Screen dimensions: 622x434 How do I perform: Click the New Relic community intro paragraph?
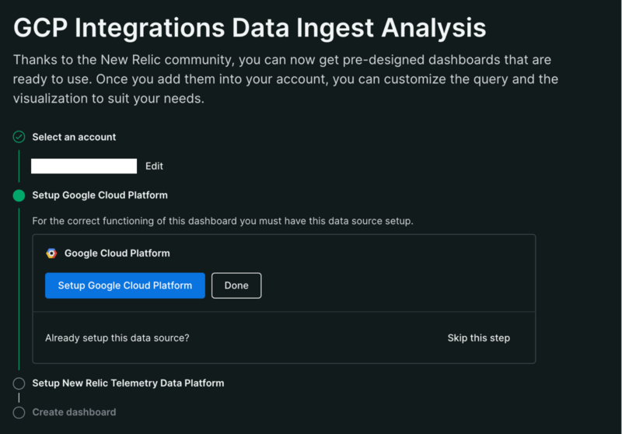285,79
